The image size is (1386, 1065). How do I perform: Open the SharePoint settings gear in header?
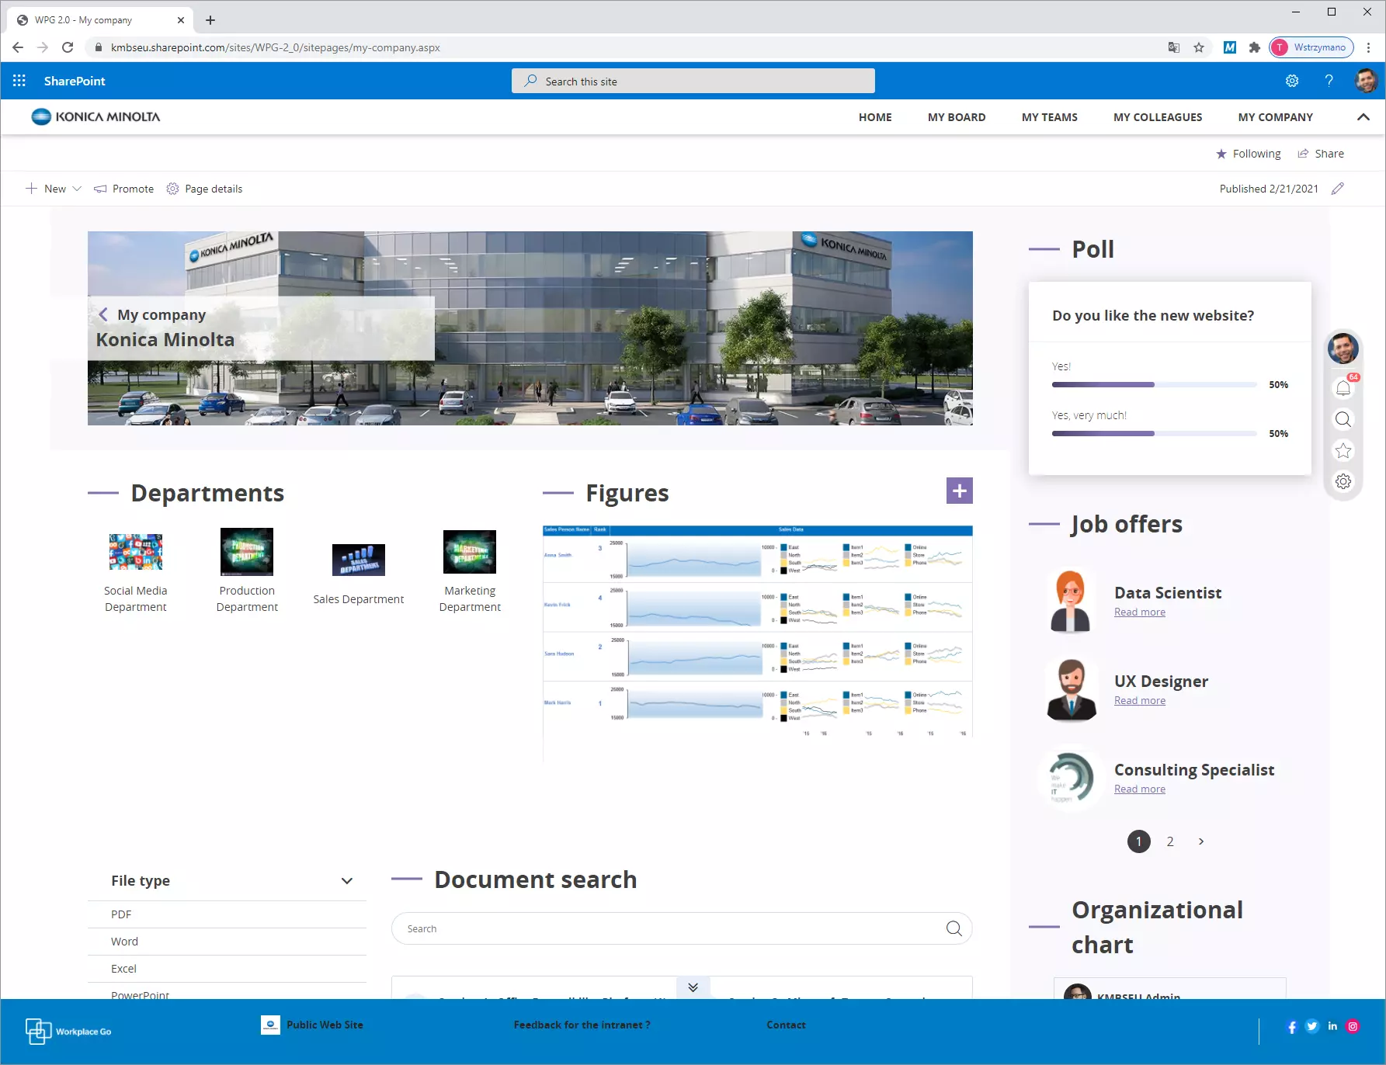tap(1292, 81)
